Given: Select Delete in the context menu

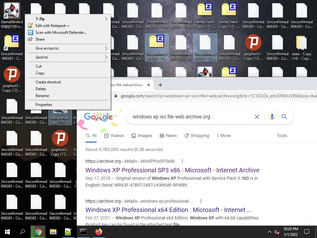Looking at the screenshot, I should point(68,89).
